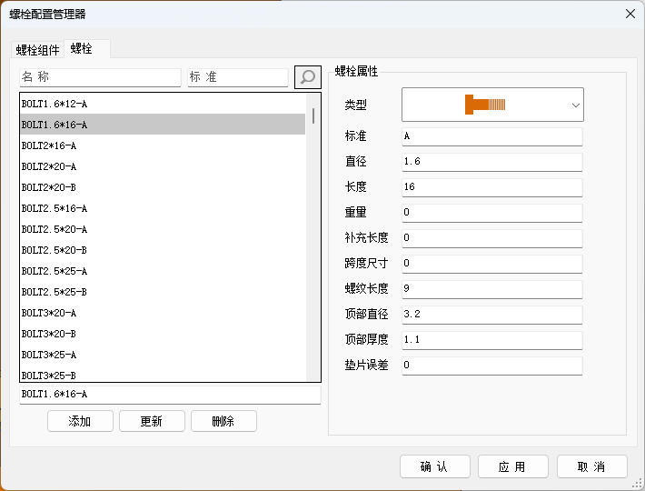Click the 更新 button

pyautogui.click(x=152, y=421)
